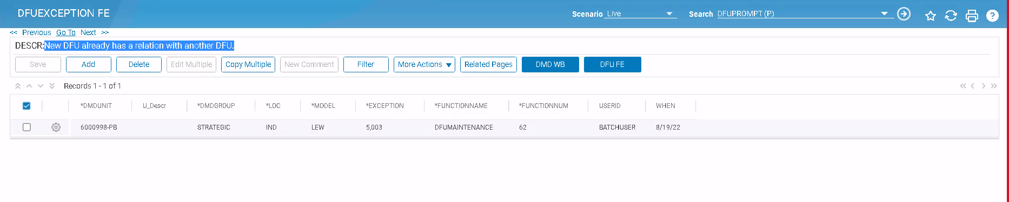Expand the Search DFUPROMPT dropdown
1009x202 pixels.
coord(885,14)
